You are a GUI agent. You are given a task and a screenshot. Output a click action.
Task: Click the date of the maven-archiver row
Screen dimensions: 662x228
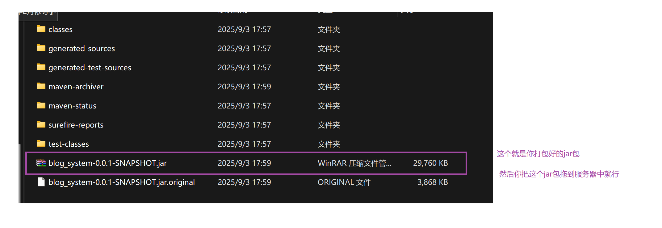(x=244, y=87)
